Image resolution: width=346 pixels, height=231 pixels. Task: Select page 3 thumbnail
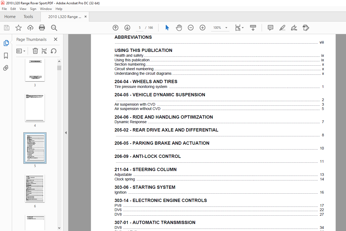(35, 70)
